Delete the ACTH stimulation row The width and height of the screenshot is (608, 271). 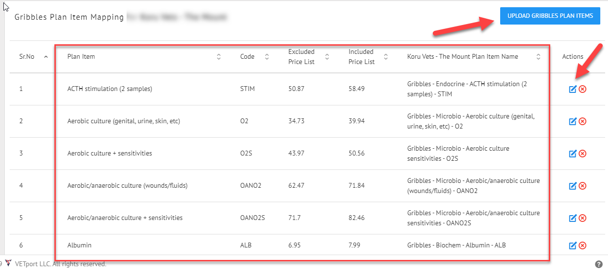[x=582, y=89]
